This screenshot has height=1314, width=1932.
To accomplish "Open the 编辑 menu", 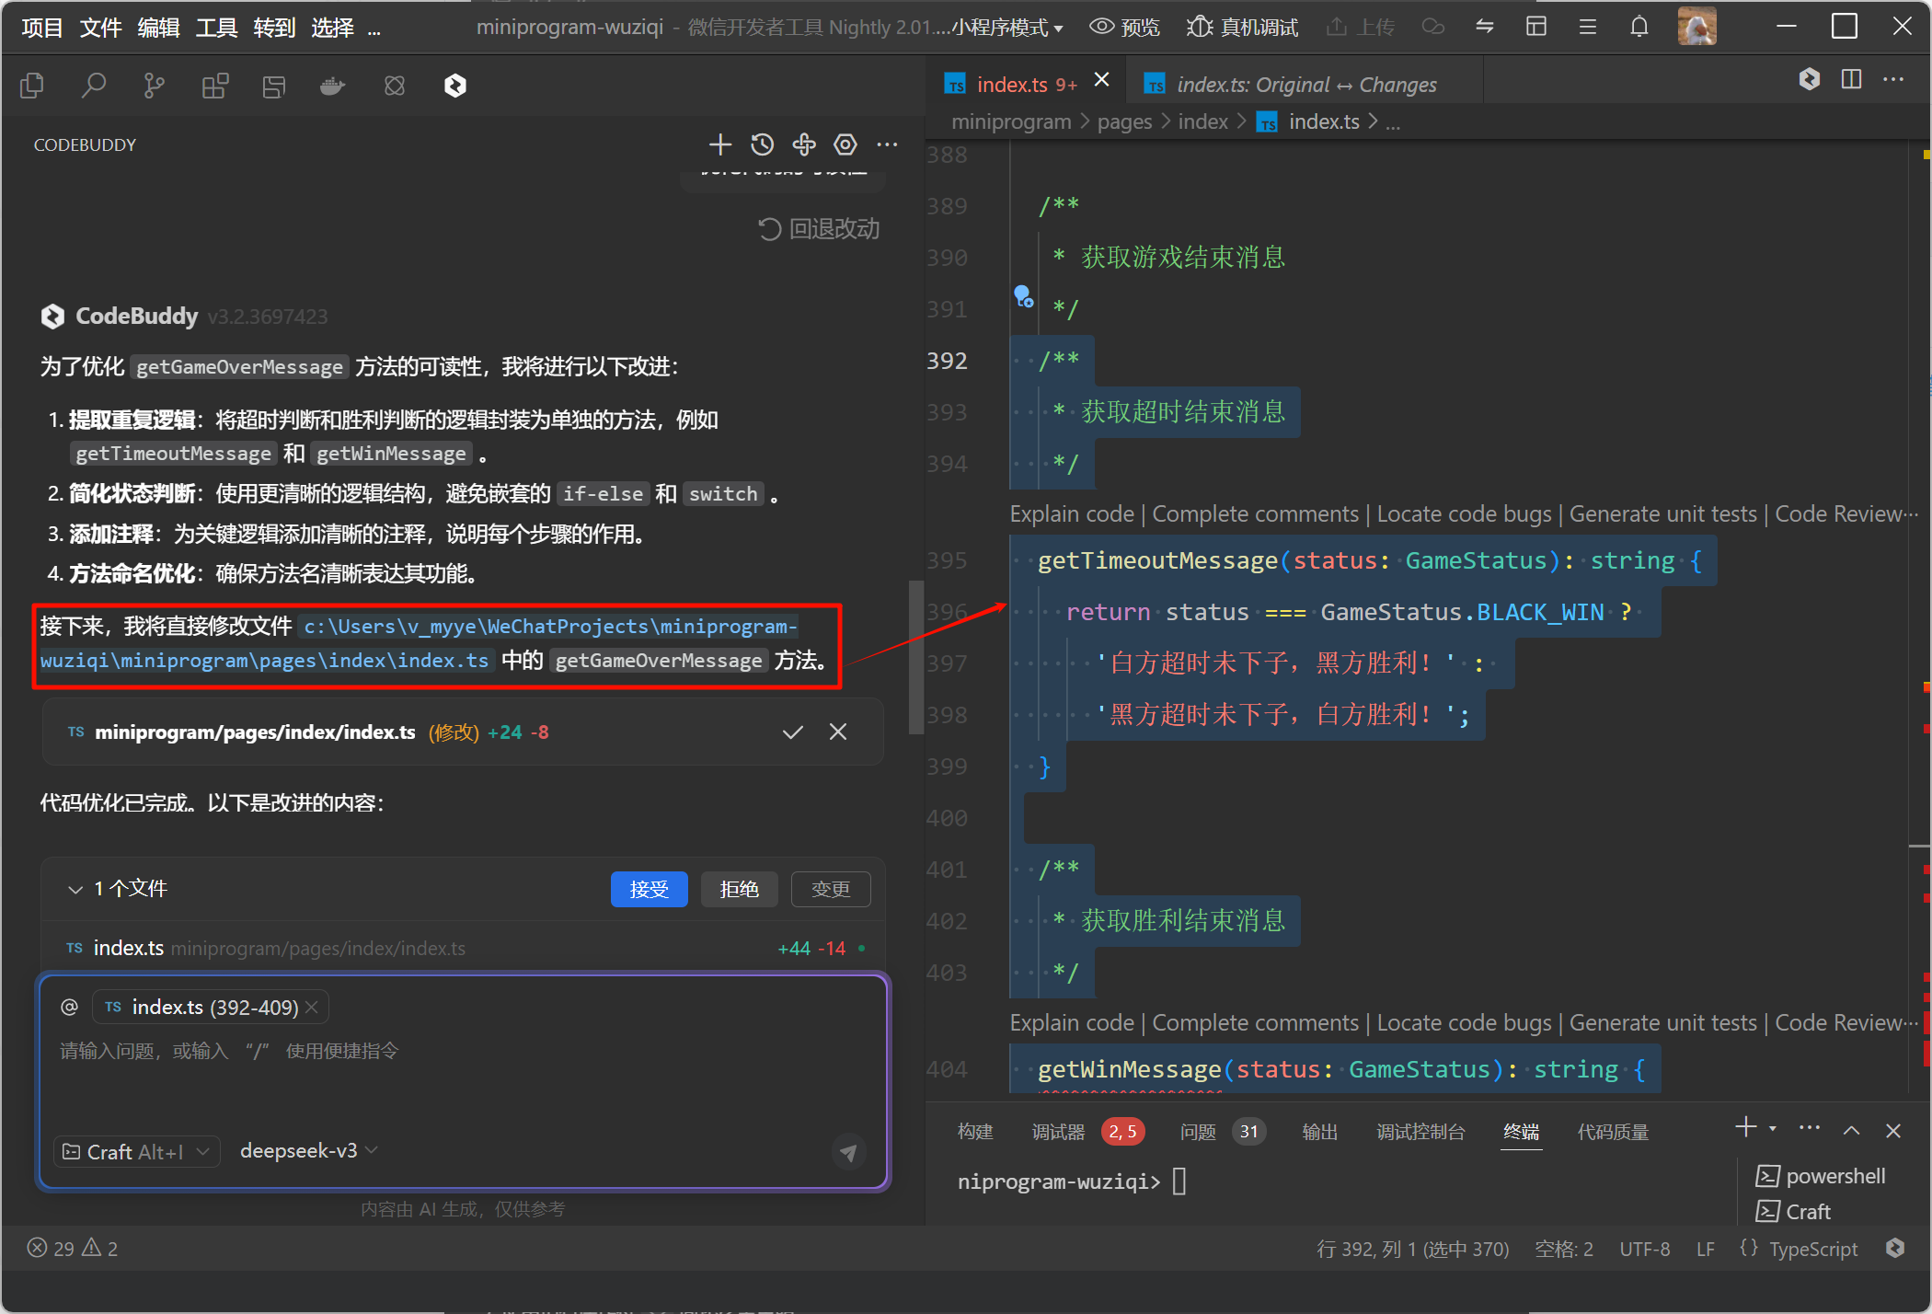I will [x=158, y=28].
